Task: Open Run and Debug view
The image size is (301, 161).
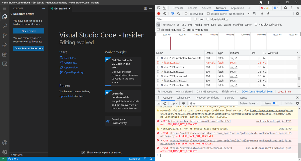Action: click(x=5, y=45)
